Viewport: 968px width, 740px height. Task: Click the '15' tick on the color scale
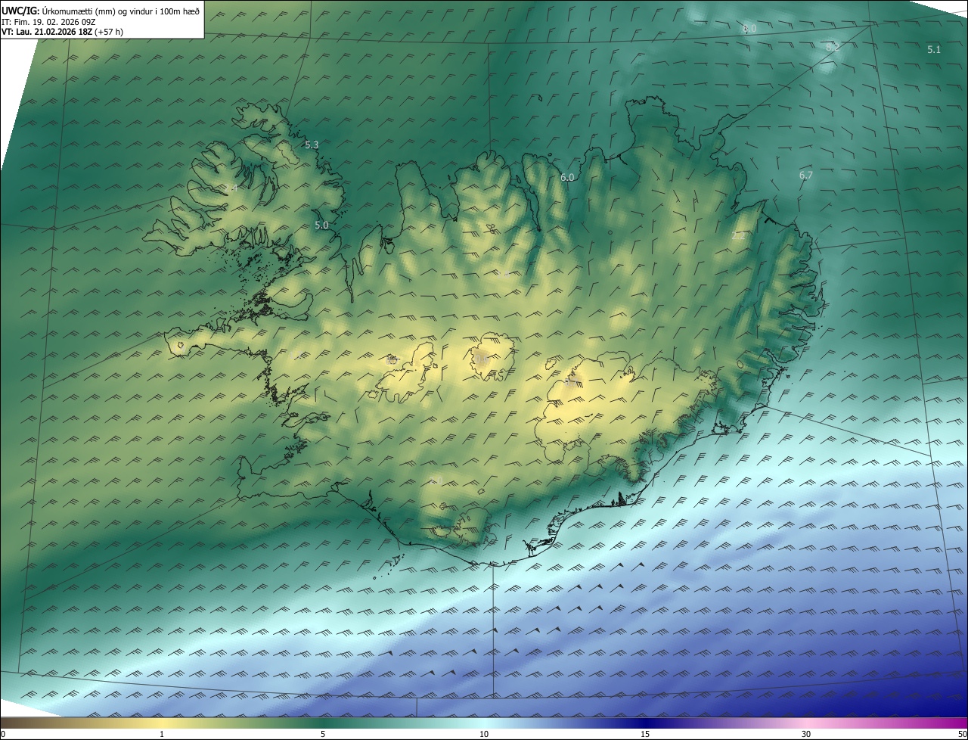click(645, 734)
